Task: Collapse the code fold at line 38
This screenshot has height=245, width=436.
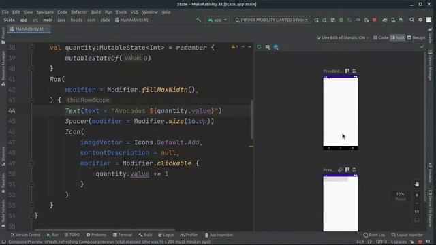Action: click(31, 48)
